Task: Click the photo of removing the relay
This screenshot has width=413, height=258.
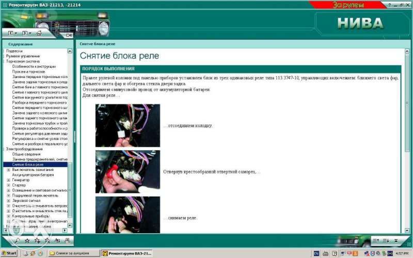Action: point(128,215)
